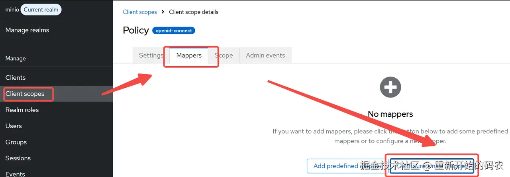Open the Groups sidebar item
This screenshot has height=177, width=510.
[x=16, y=142]
